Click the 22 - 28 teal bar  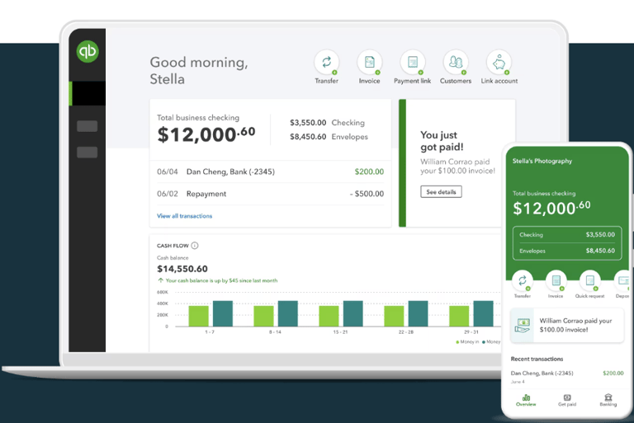point(418,313)
